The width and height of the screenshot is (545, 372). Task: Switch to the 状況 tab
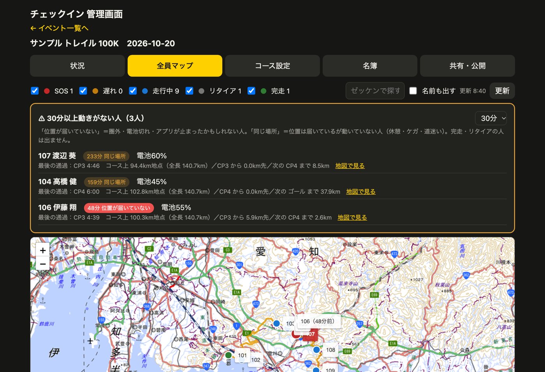click(77, 66)
